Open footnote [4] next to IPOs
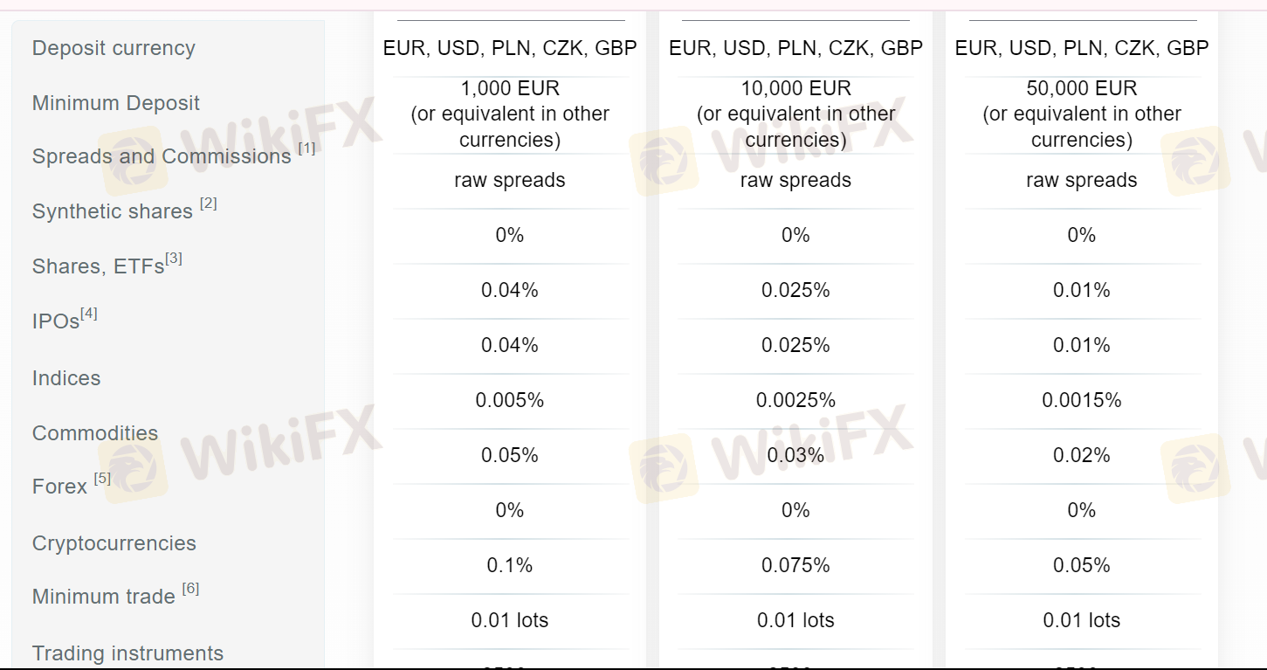Image resolution: width=1267 pixels, height=670 pixels. [89, 314]
